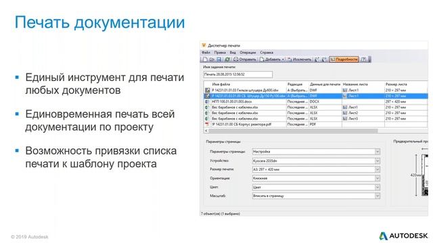
Task: Open the Справка menu
Action: click(x=267, y=53)
